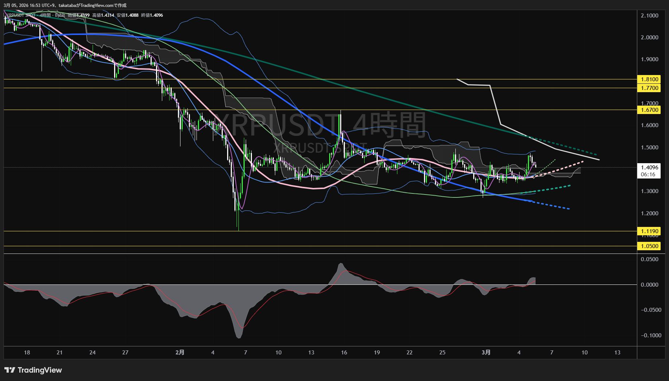Select date 25 on the time axis

coord(442,352)
